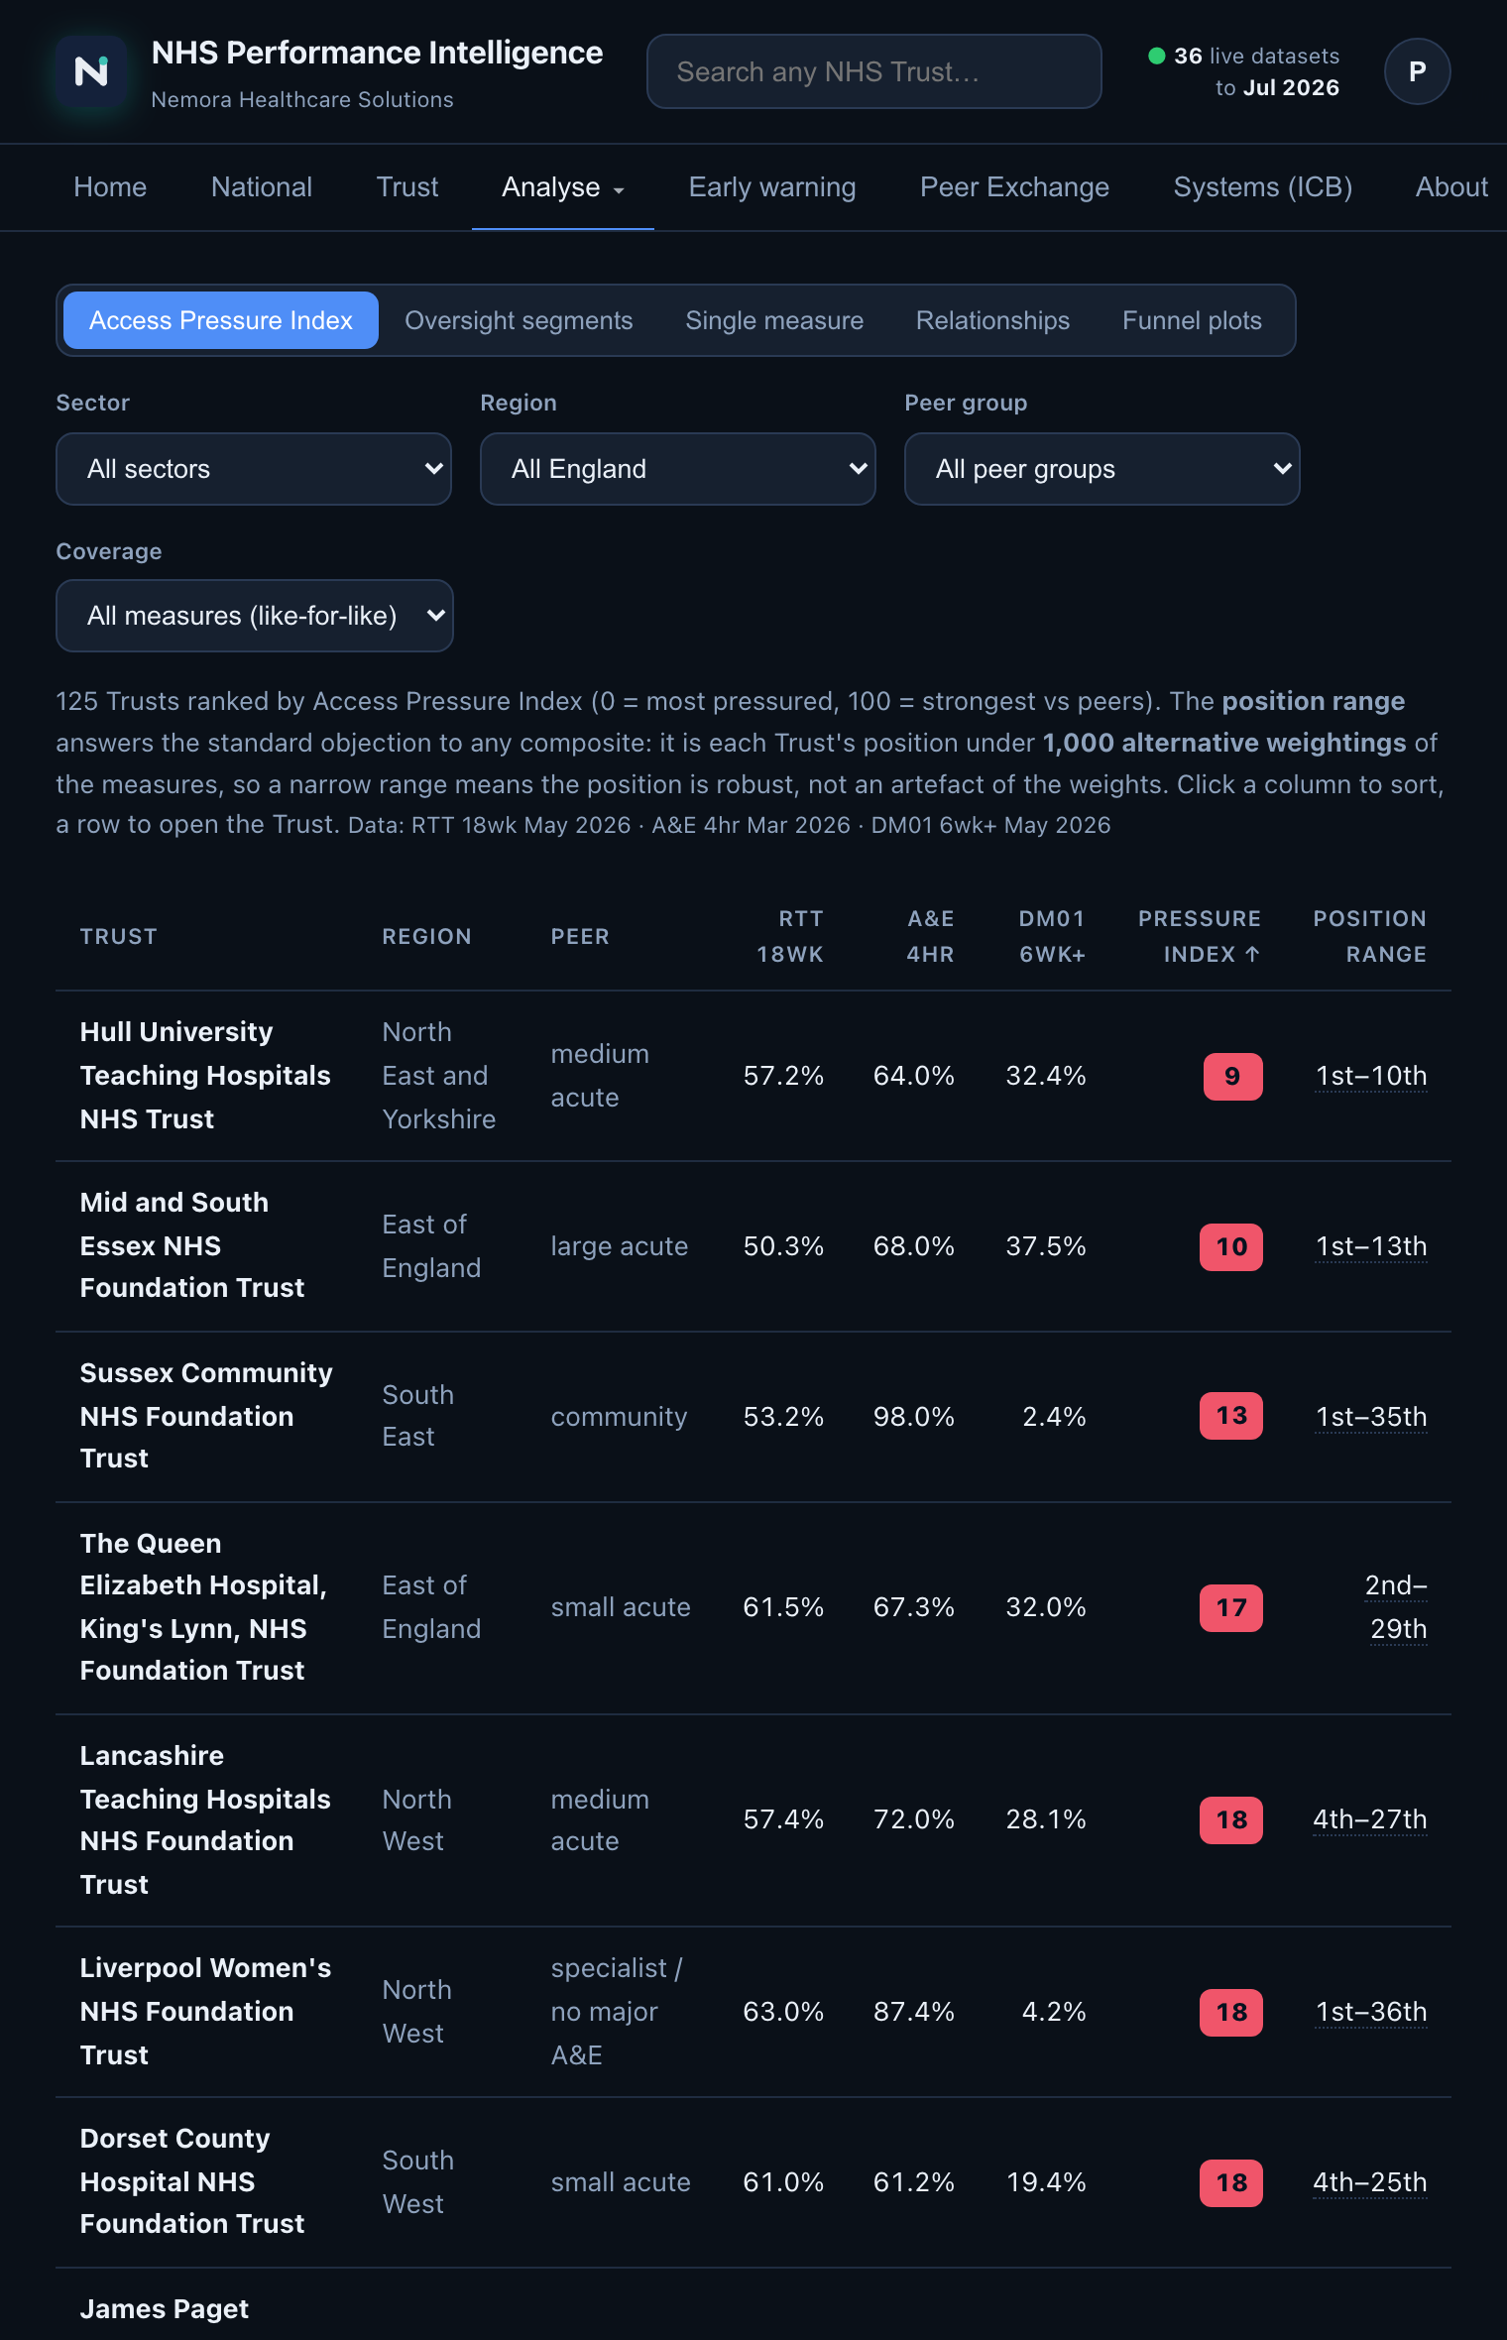
Task: Click pressure index badge 10 for Mid and South Essex
Action: [x=1231, y=1246]
